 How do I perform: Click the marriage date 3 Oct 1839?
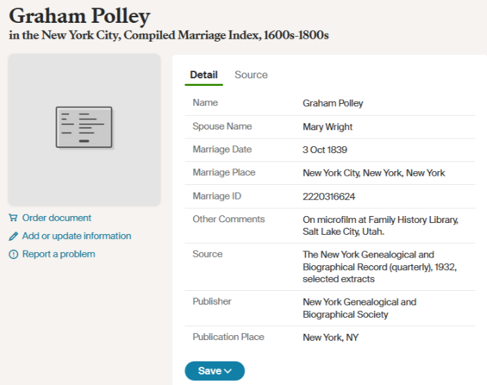click(x=325, y=150)
